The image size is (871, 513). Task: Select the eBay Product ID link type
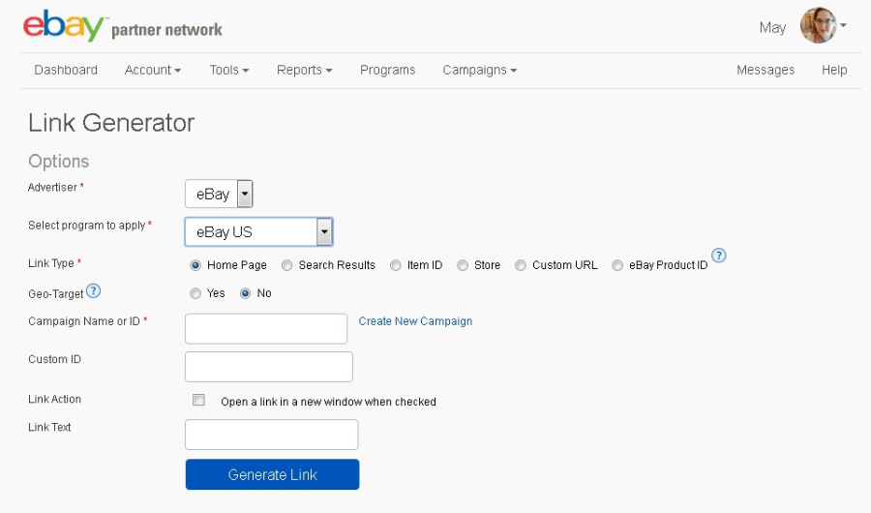pyautogui.click(x=617, y=265)
